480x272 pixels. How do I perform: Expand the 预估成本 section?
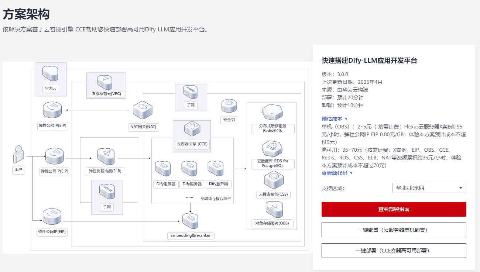[335, 119]
